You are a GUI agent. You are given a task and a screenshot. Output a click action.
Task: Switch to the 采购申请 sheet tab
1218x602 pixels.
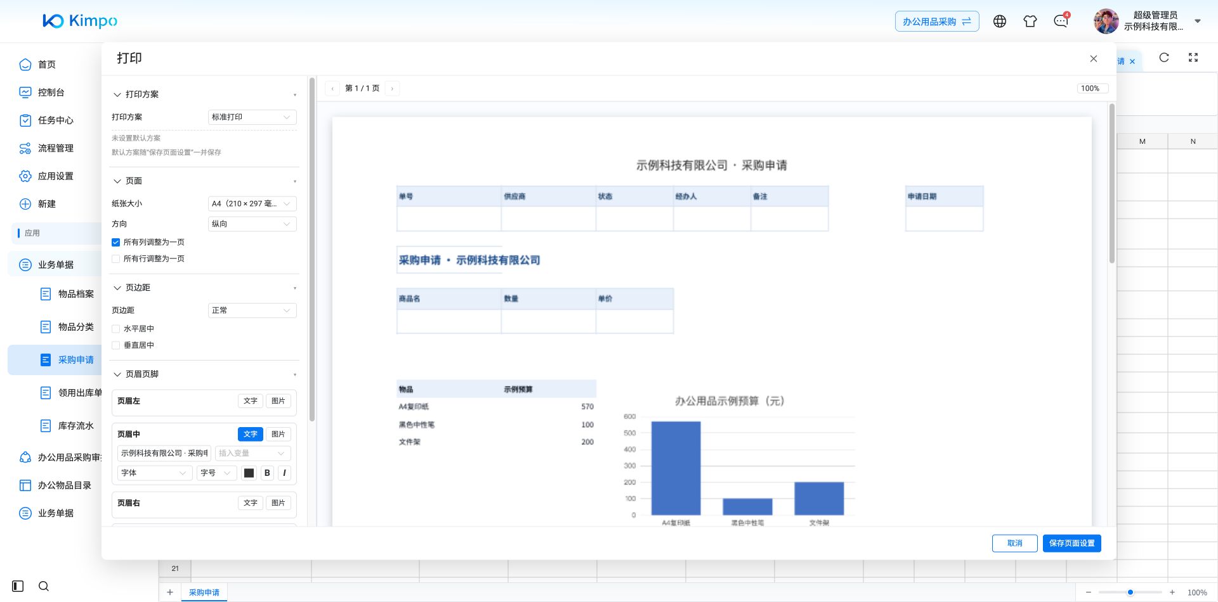point(204,592)
